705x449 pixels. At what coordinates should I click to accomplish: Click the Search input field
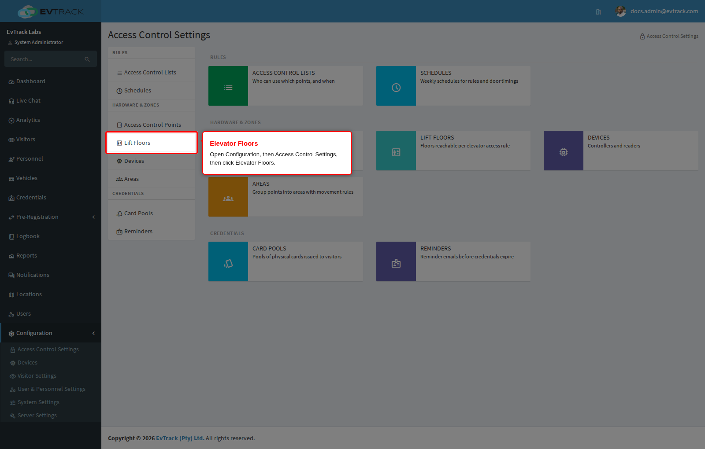point(44,59)
